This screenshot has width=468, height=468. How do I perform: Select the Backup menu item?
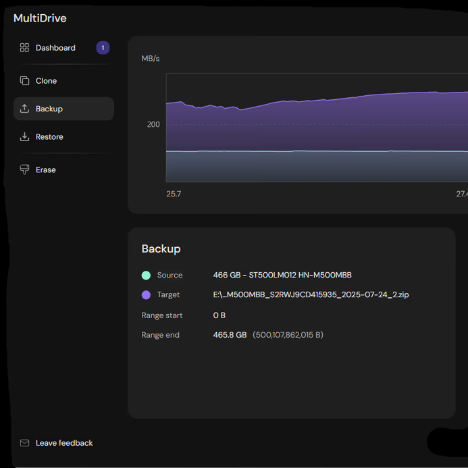click(49, 109)
